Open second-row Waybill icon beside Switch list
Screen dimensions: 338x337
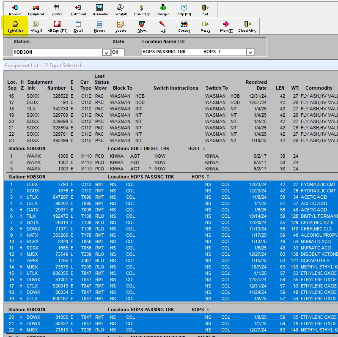coord(36,27)
